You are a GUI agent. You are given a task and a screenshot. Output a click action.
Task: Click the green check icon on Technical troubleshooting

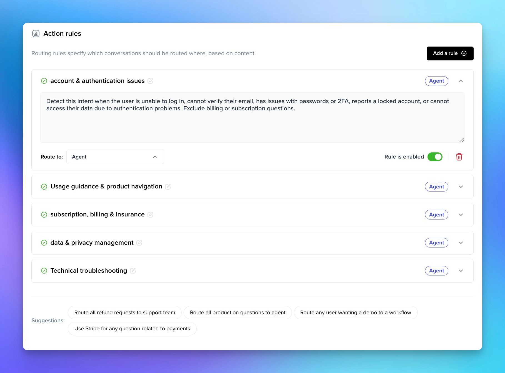point(44,271)
